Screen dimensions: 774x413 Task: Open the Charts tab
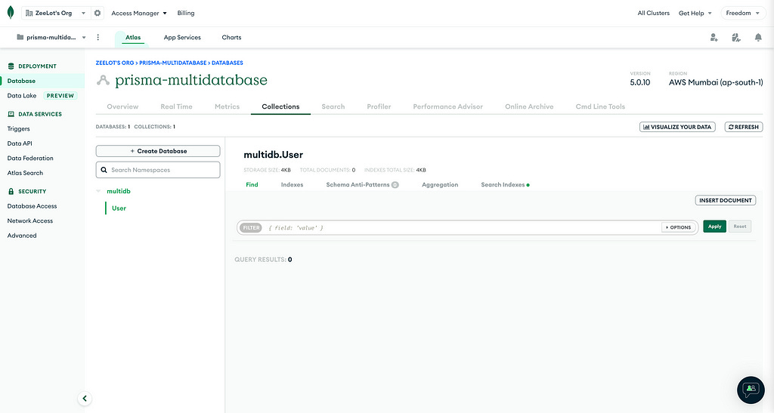[231, 38]
